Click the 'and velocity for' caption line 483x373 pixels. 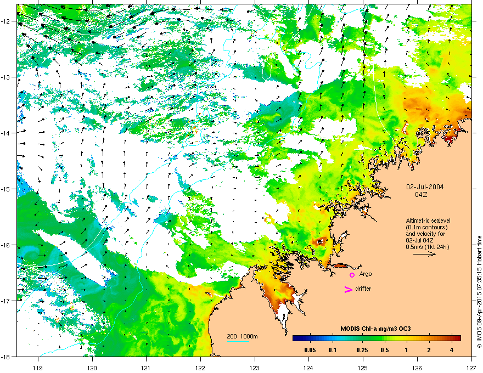[425, 234]
